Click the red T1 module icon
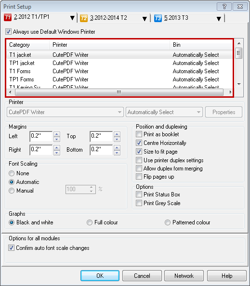The width and height of the screenshot is (250, 286). (8, 17)
